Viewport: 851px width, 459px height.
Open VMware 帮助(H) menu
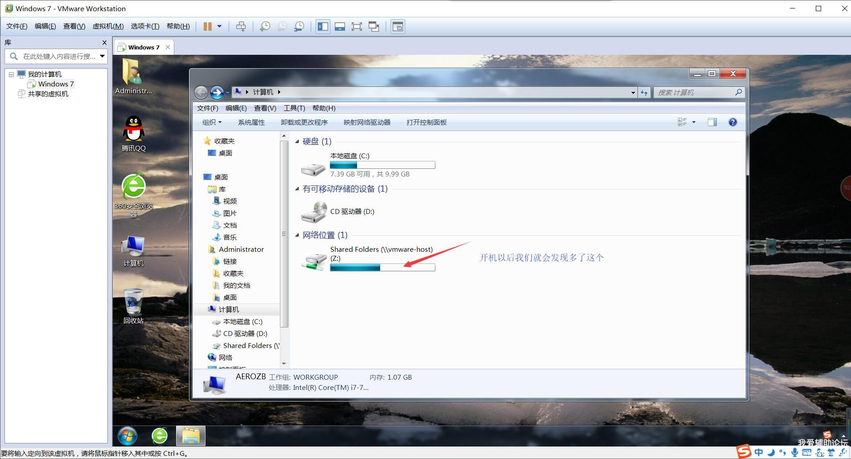coord(178,26)
